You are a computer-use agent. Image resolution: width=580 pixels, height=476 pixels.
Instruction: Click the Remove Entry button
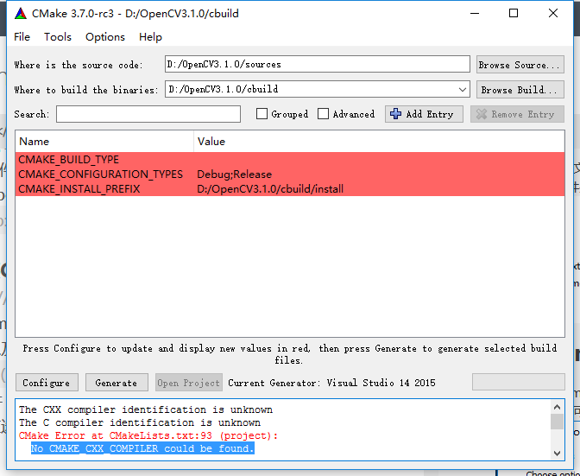(x=517, y=114)
